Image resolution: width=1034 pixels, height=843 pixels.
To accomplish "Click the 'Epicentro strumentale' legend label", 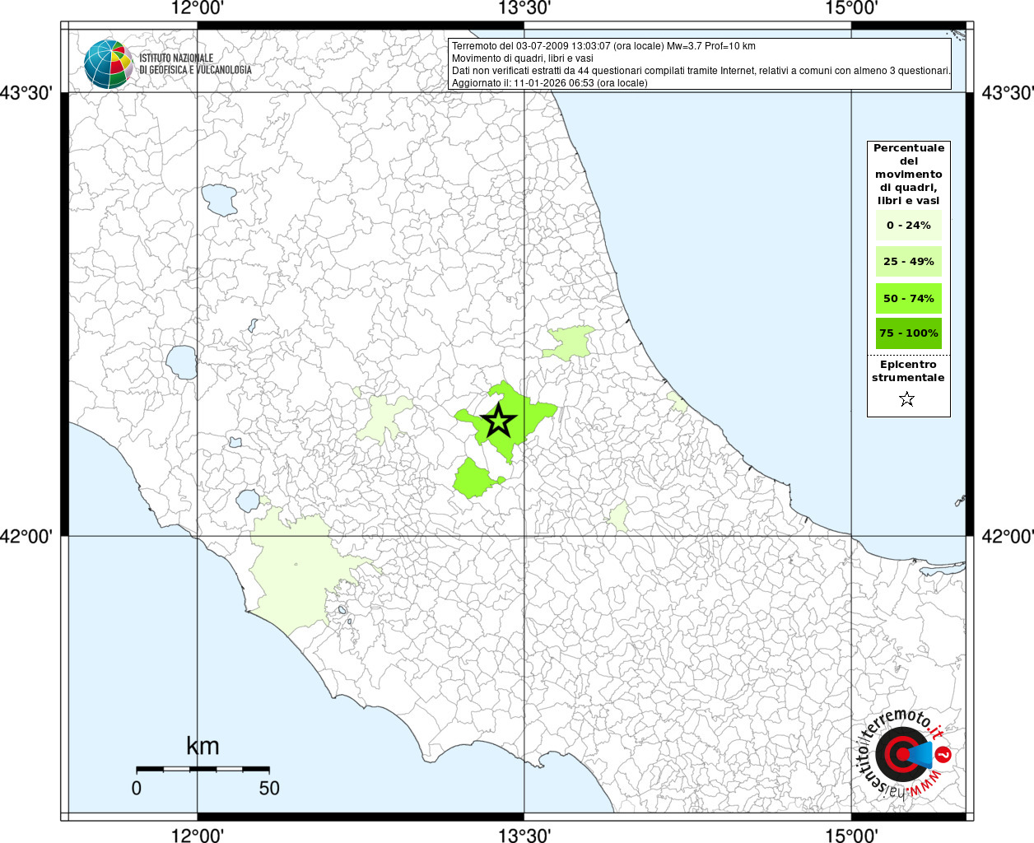I will [908, 370].
